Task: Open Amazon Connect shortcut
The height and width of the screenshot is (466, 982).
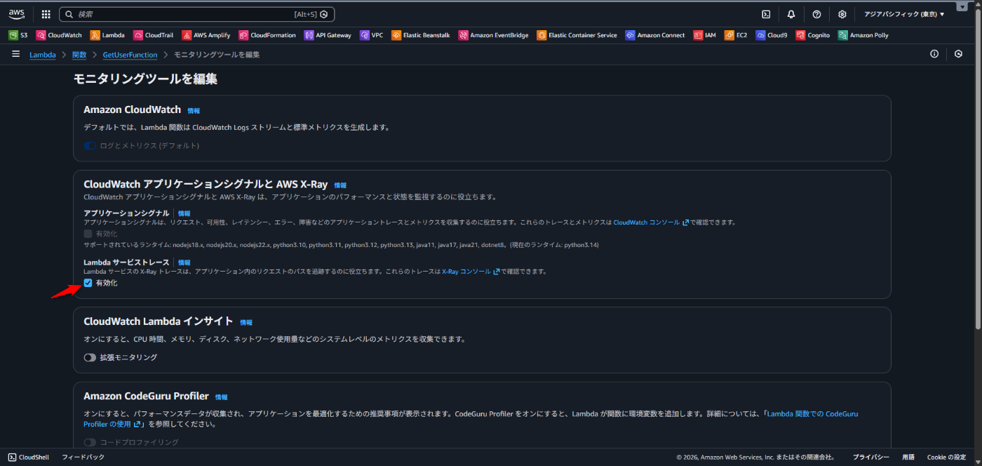Action: click(655, 35)
